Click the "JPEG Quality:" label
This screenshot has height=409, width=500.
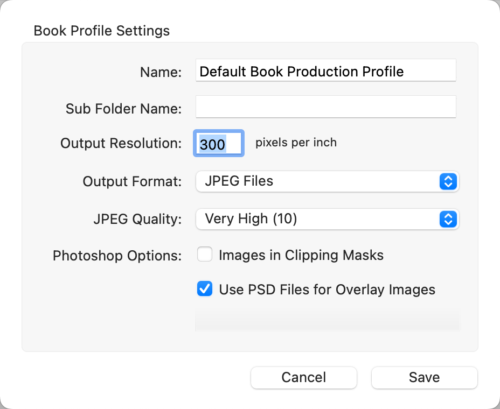137,220
